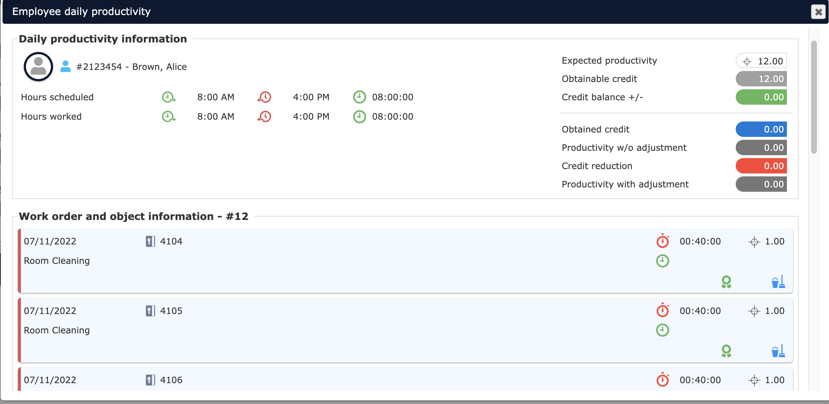Screen dimensions: 829x404
Task: Click the employee avatar photo placeholder
Action: 38,67
